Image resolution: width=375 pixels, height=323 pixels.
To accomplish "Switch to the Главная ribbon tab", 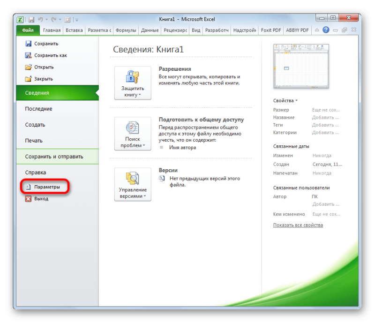I will 52,30.
